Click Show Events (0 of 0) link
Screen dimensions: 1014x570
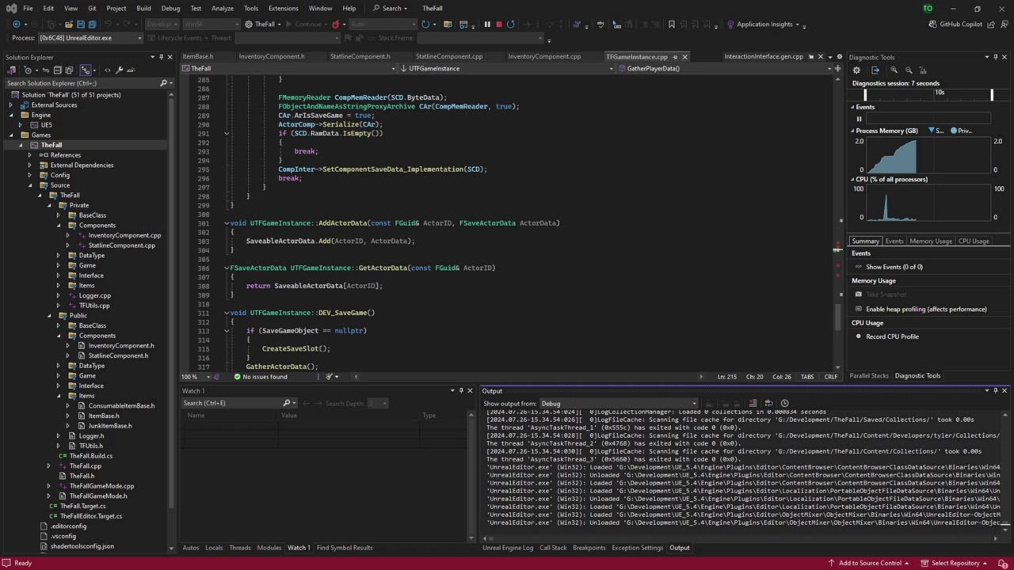(x=894, y=267)
